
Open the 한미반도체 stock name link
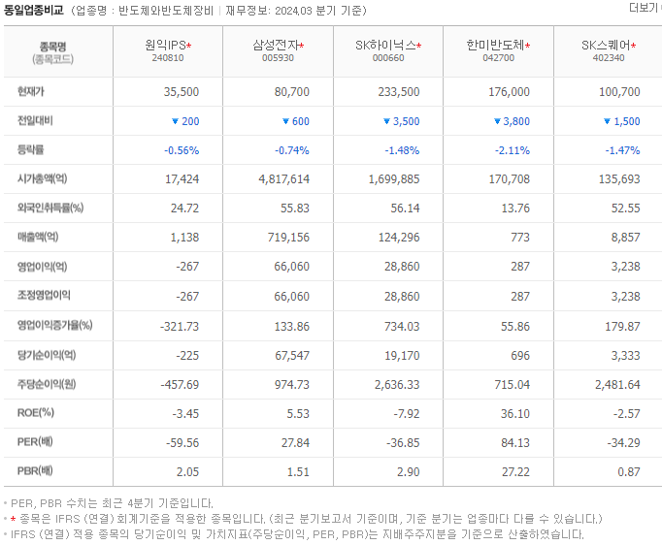click(x=496, y=45)
